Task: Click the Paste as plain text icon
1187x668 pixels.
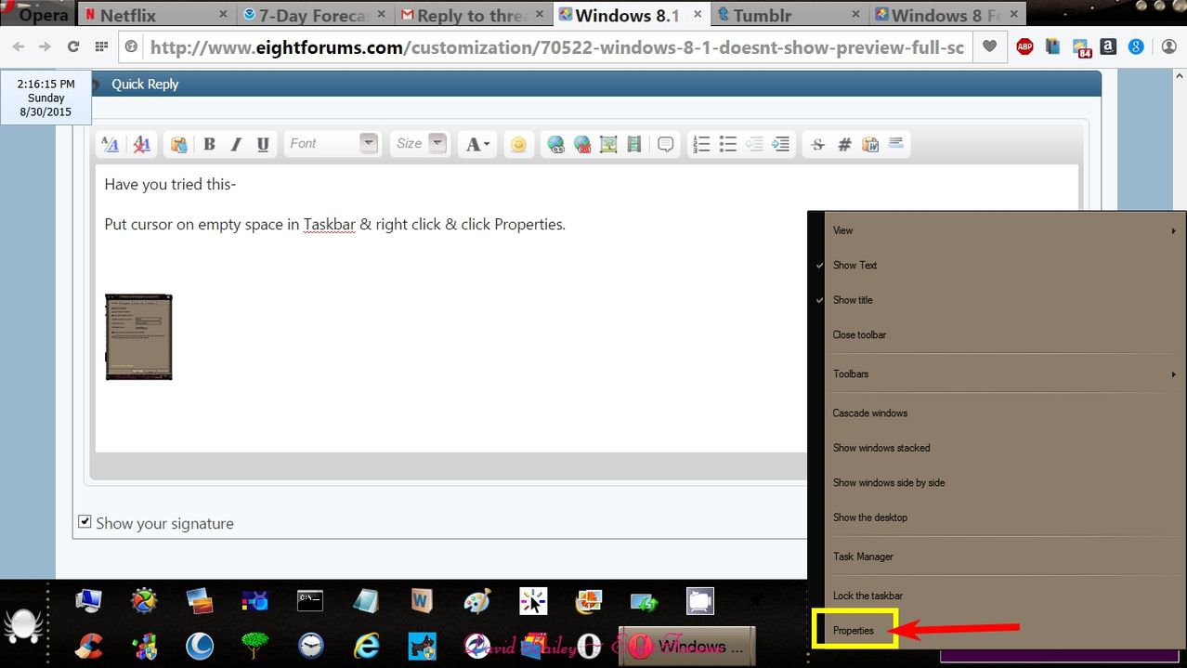Action: [179, 144]
